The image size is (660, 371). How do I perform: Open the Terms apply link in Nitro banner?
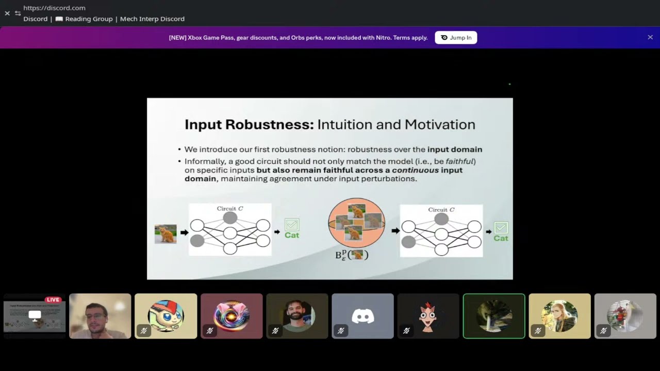point(410,38)
